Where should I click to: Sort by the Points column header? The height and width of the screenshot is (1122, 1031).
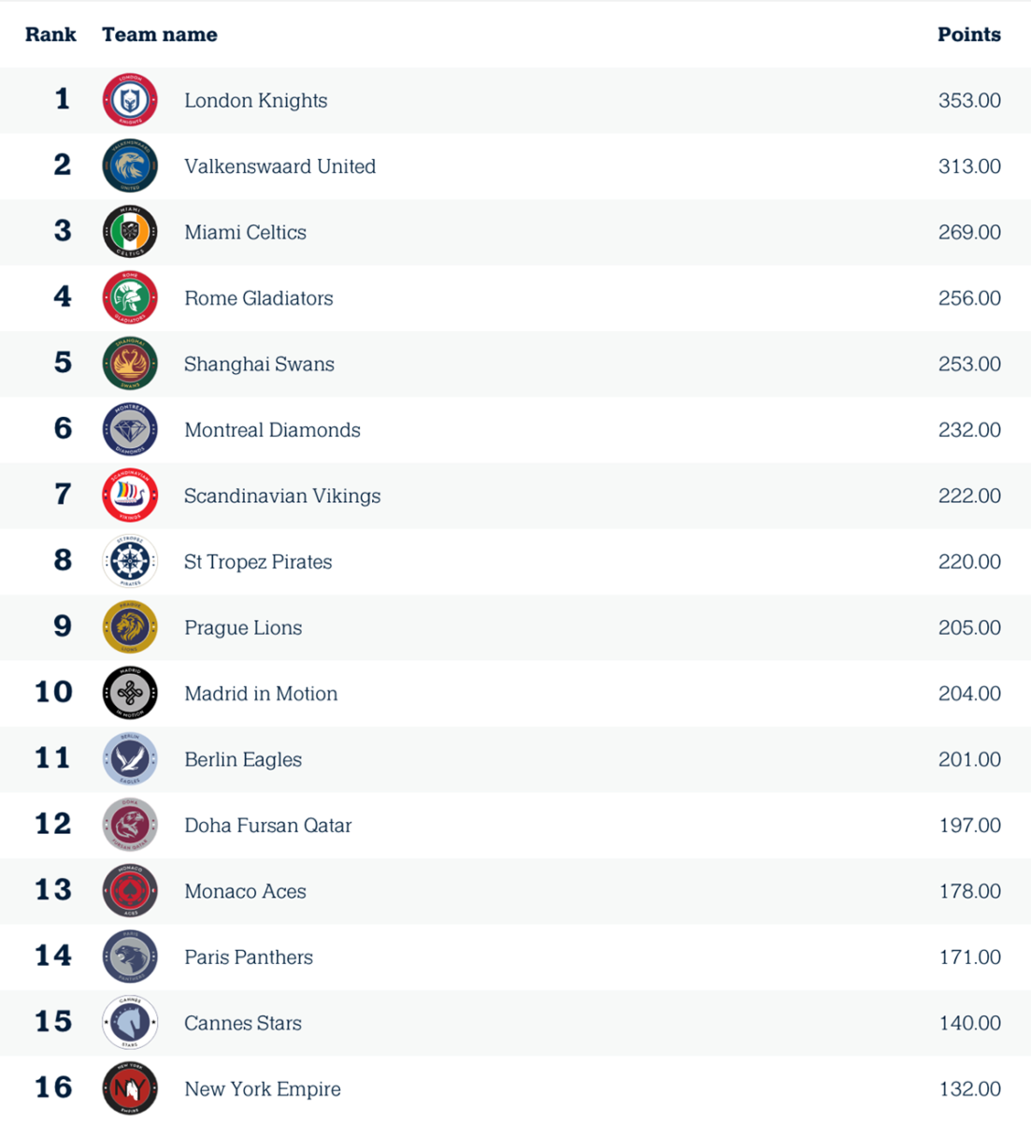969,35
